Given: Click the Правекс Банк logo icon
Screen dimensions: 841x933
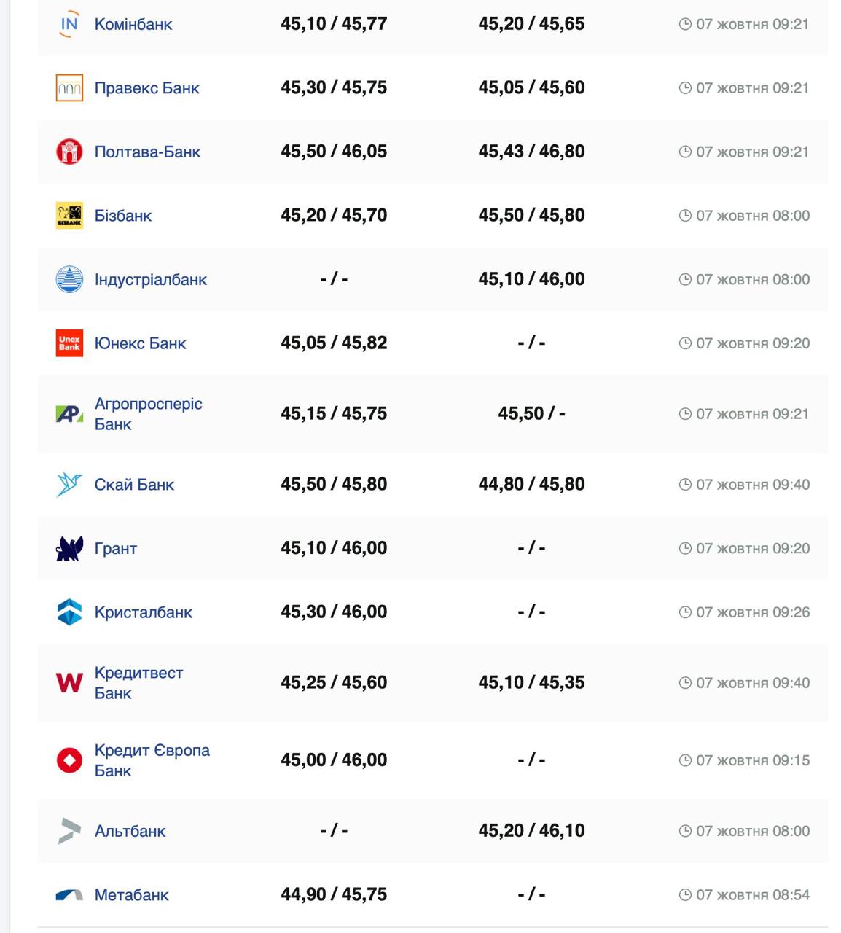Looking at the screenshot, I should point(69,88).
